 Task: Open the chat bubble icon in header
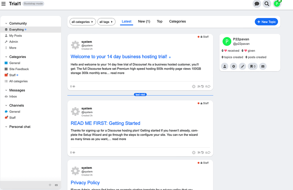click(257, 4)
